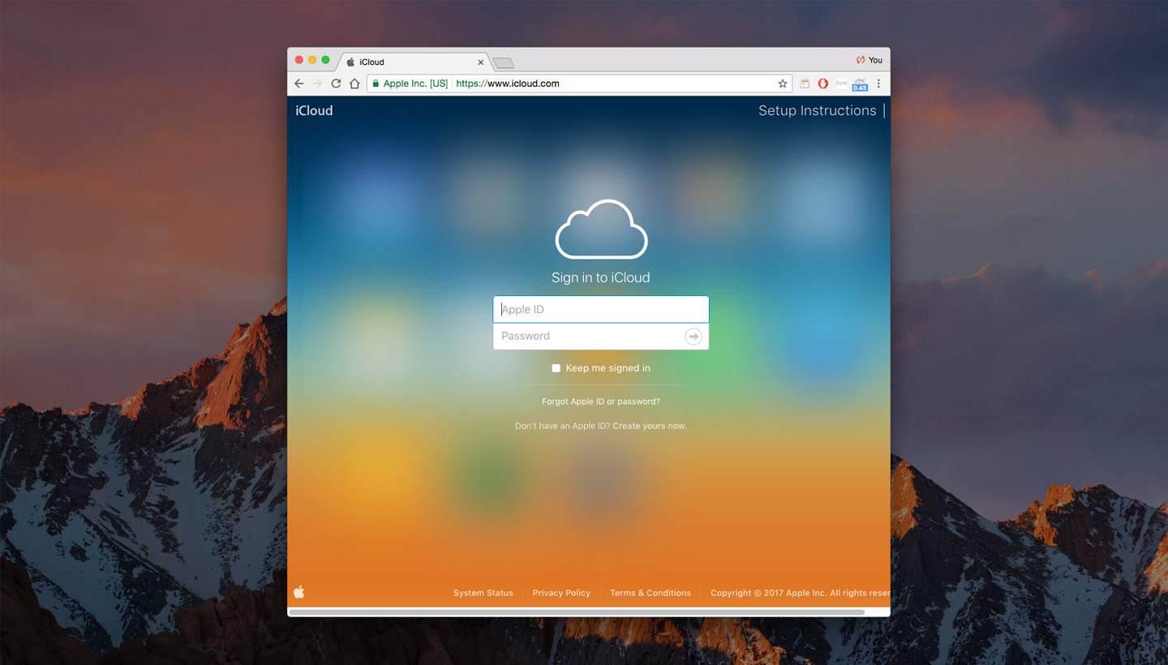Open a new tab with the tab button
The image size is (1168, 665).
(504, 63)
